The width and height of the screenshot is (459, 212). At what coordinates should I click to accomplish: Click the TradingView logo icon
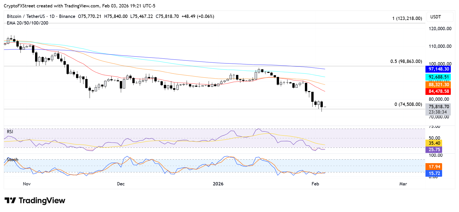tap(10, 200)
